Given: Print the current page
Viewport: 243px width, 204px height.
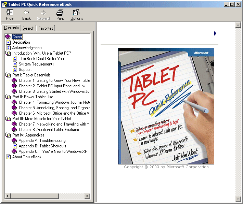Looking at the screenshot, I should tap(60, 15).
